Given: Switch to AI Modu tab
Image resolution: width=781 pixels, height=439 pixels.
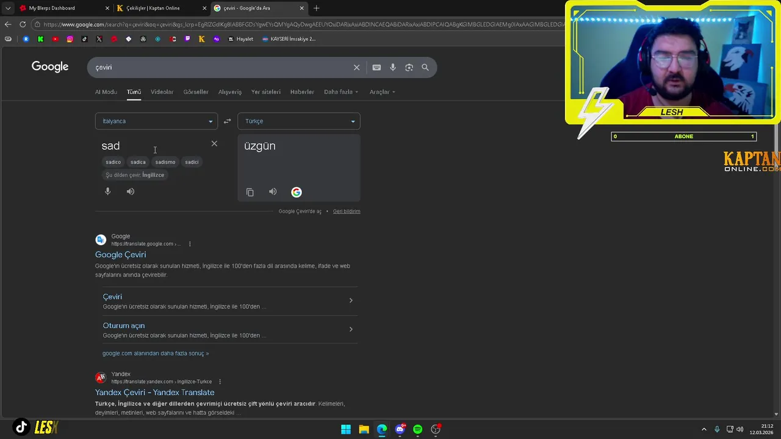Looking at the screenshot, I should pos(106,92).
